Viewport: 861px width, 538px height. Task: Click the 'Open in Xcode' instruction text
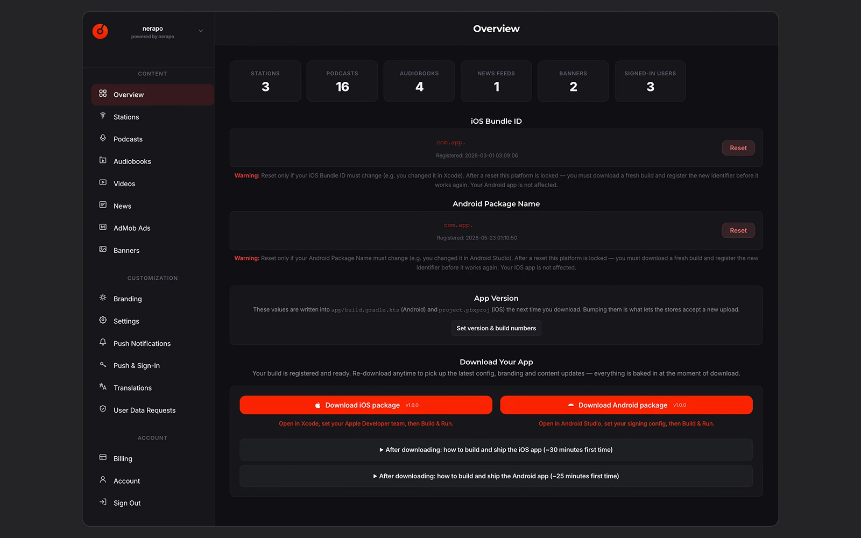coord(366,424)
